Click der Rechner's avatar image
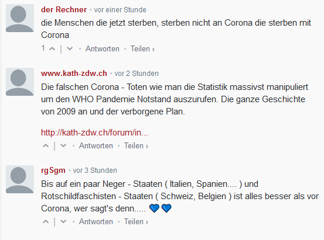 20,18
